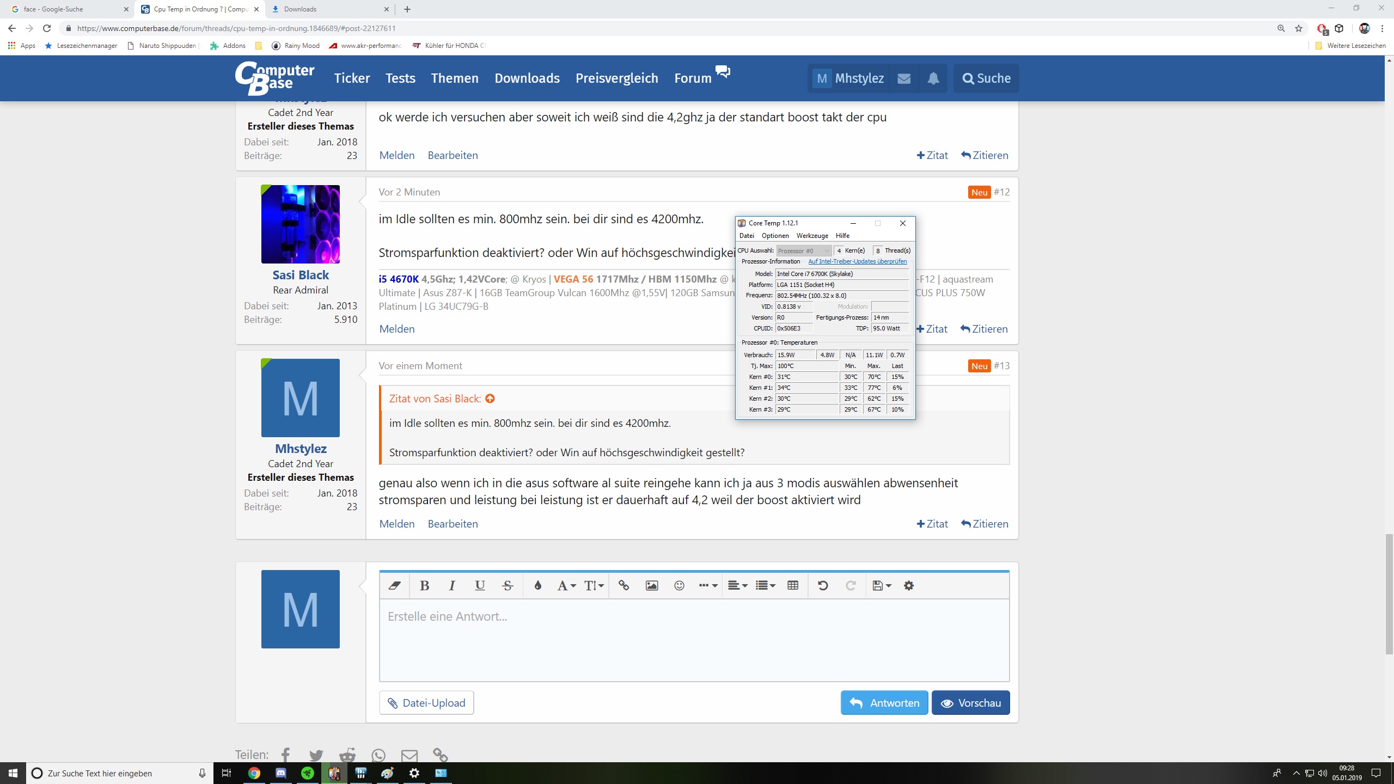Expand the font family dropdown

coord(566,586)
